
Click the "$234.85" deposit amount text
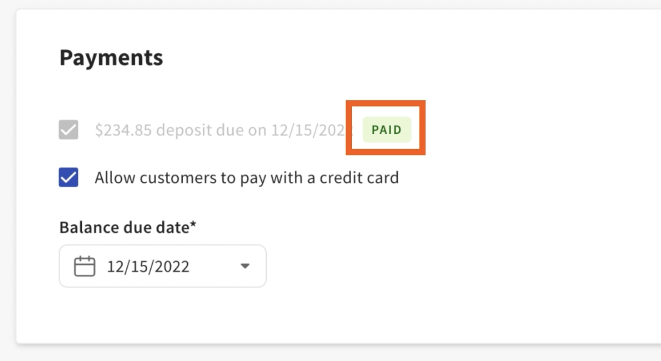tap(123, 130)
